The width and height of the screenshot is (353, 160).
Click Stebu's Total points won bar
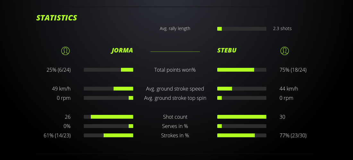(x=242, y=70)
